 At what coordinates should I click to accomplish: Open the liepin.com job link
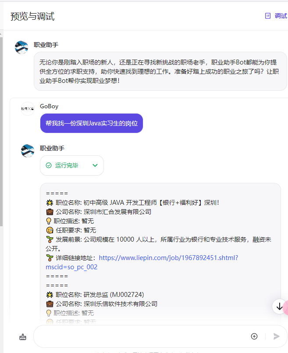pyautogui.click(x=168, y=258)
